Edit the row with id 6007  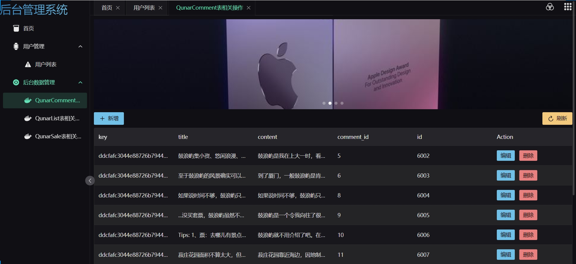click(505, 255)
